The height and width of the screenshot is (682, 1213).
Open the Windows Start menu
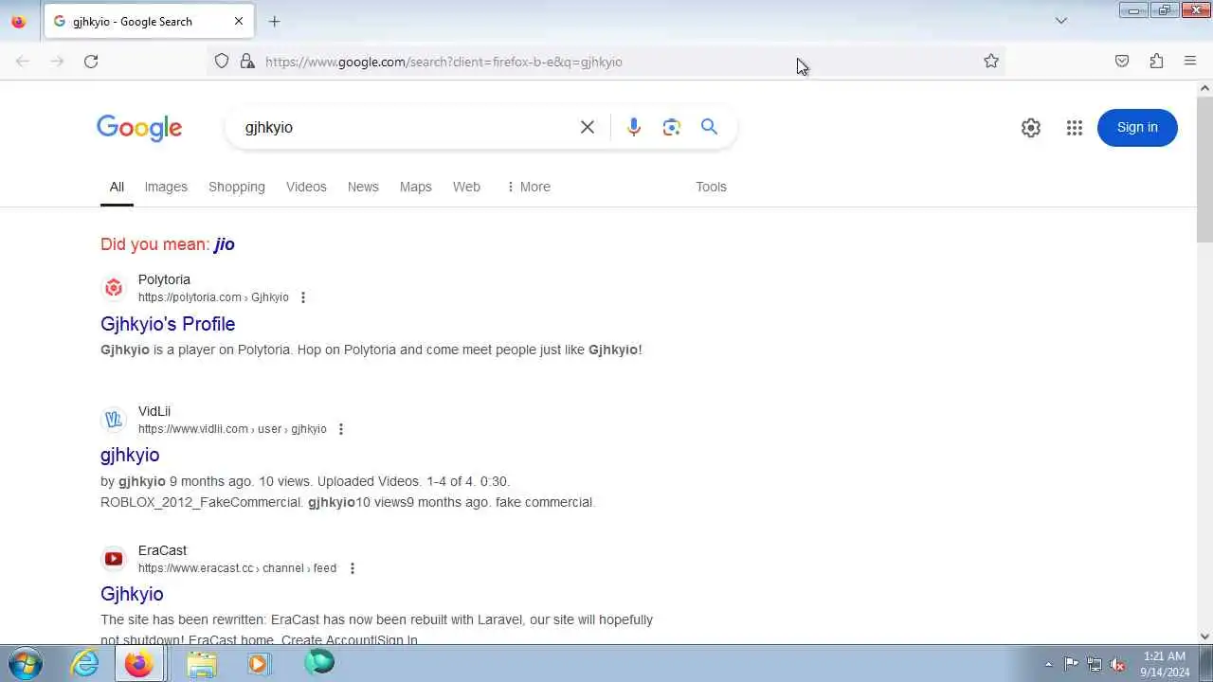point(25,663)
